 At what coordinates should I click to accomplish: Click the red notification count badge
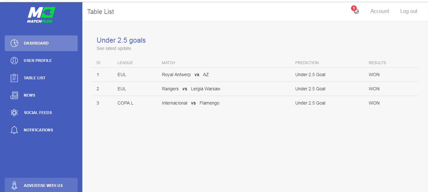point(354,8)
